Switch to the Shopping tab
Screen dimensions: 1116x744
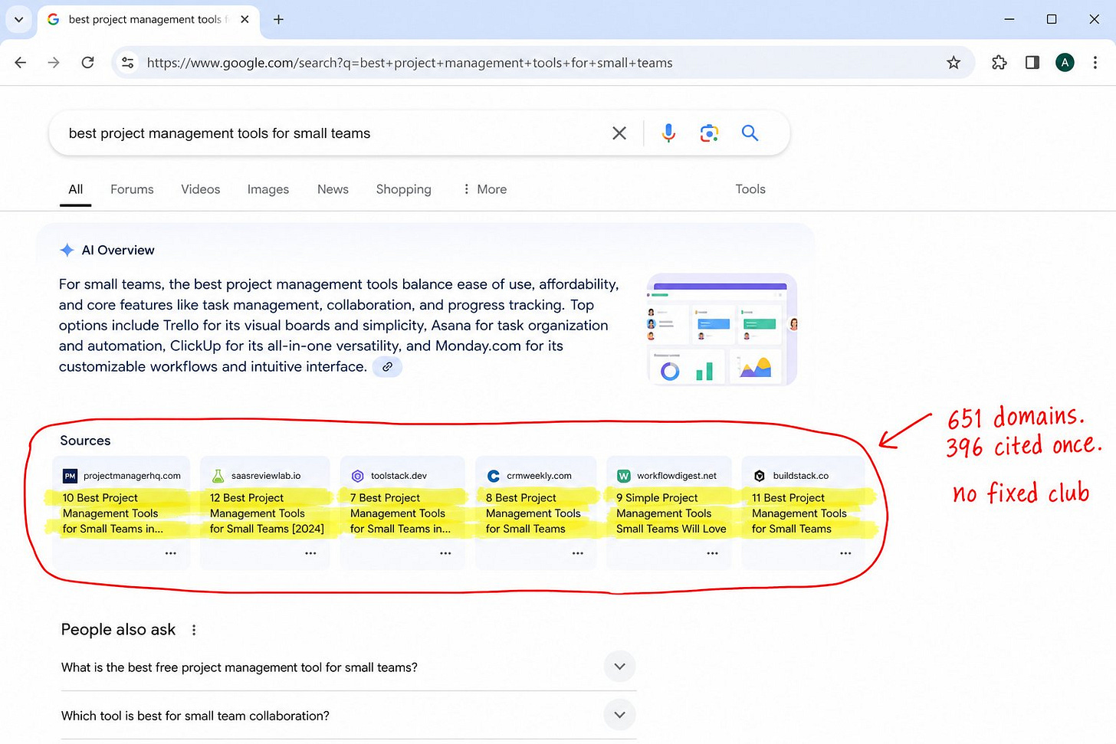[403, 189]
